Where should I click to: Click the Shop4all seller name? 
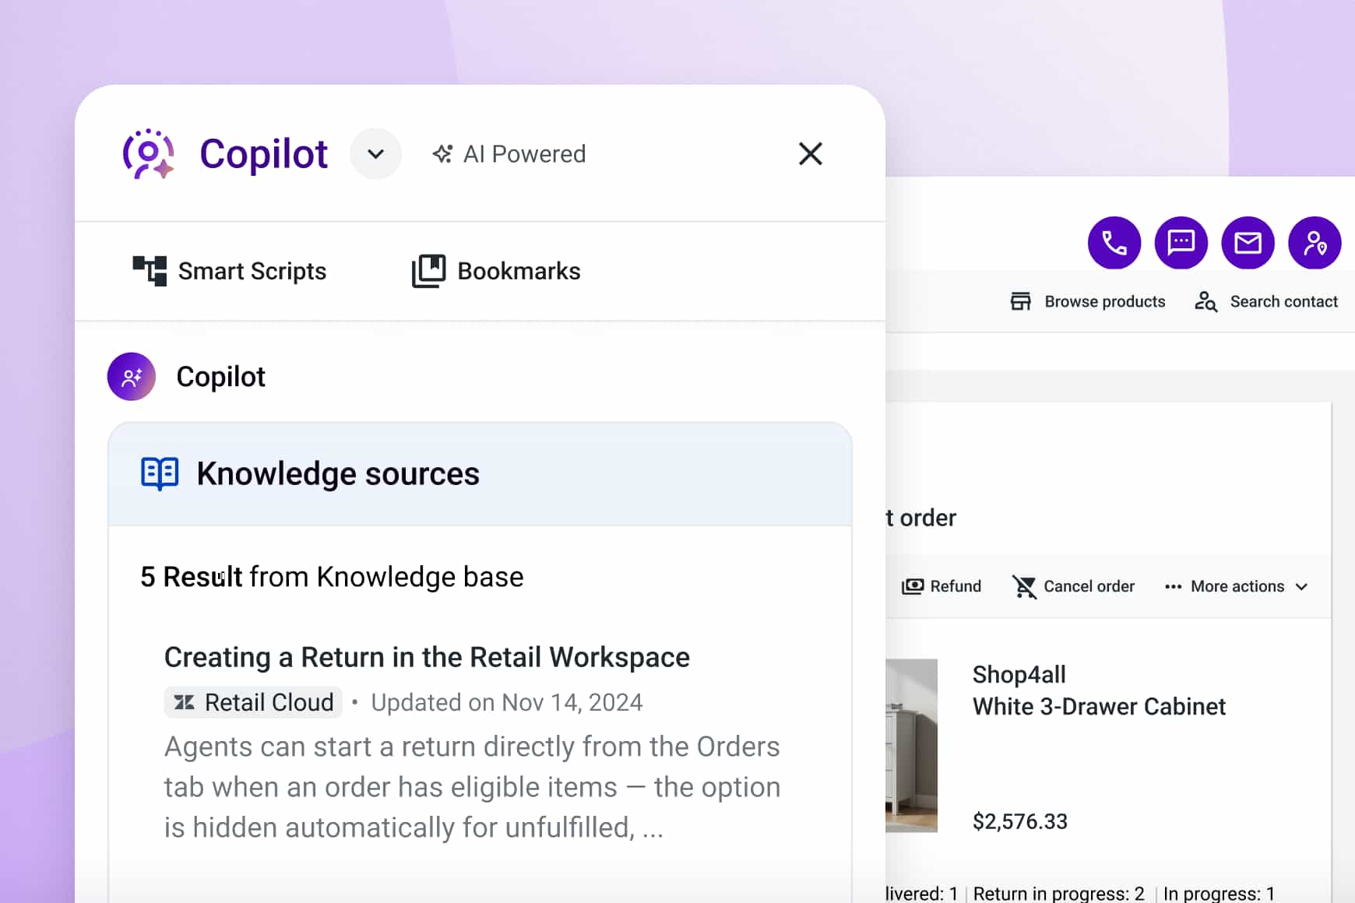click(x=1019, y=674)
